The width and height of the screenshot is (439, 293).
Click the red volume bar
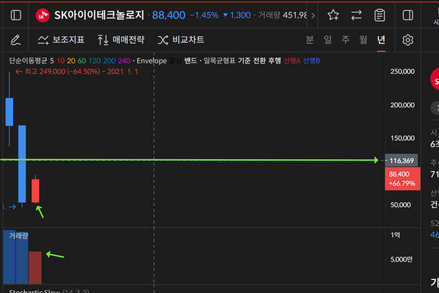pyautogui.click(x=35, y=267)
